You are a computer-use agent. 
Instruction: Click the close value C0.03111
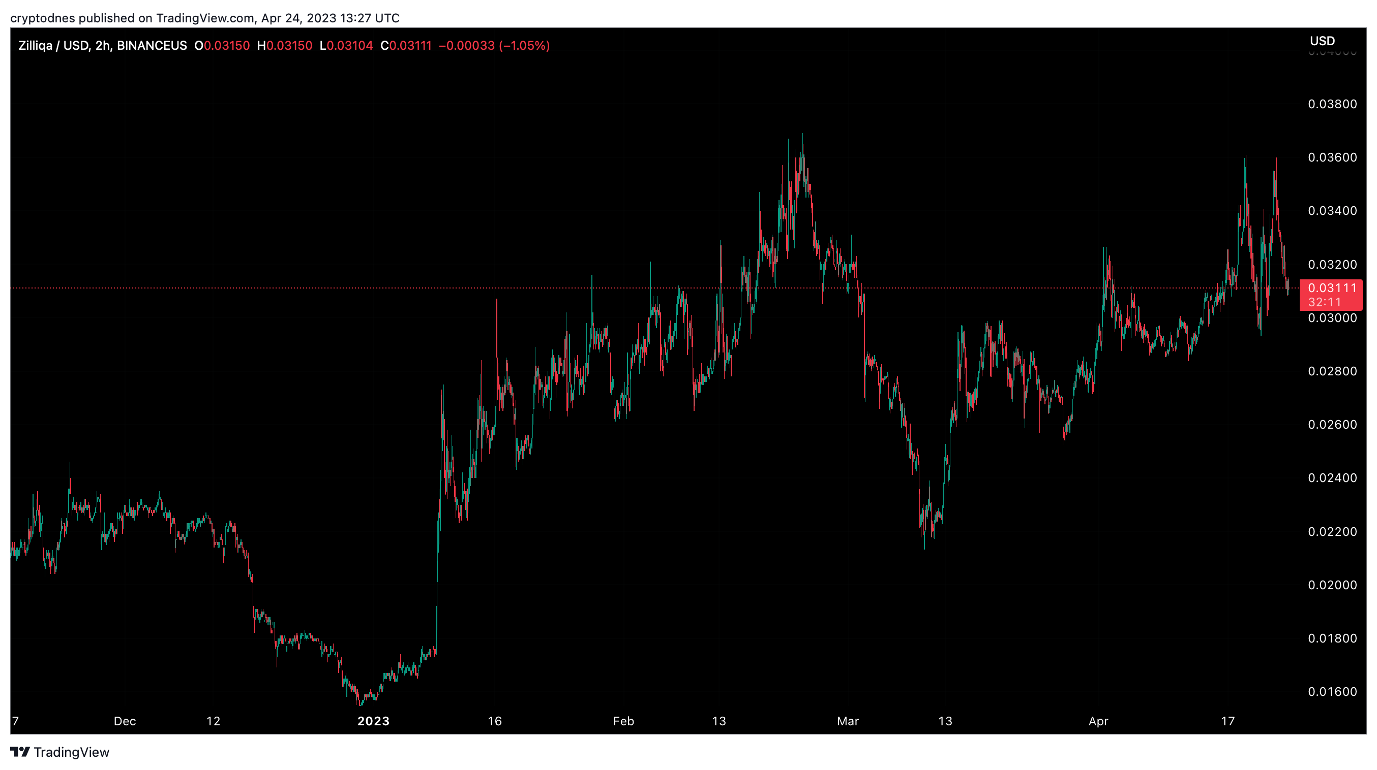406,45
